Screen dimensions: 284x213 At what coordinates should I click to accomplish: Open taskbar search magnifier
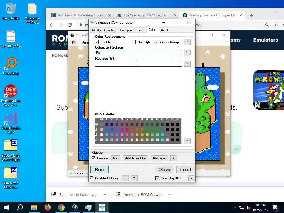coord(20,207)
